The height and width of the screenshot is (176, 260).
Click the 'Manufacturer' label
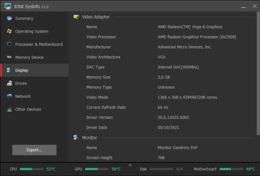[x=98, y=47]
